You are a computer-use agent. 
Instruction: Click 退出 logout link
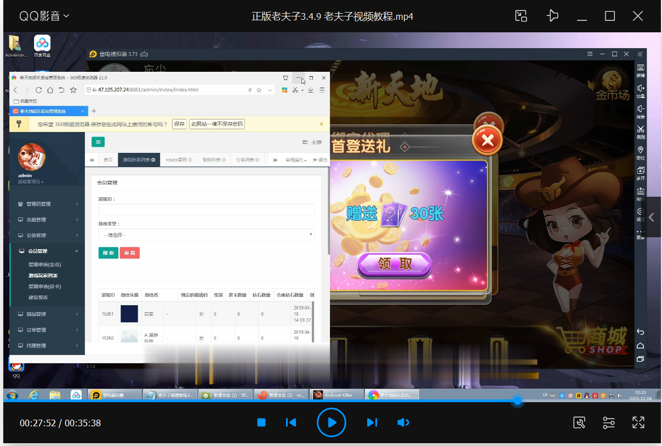coord(319,160)
